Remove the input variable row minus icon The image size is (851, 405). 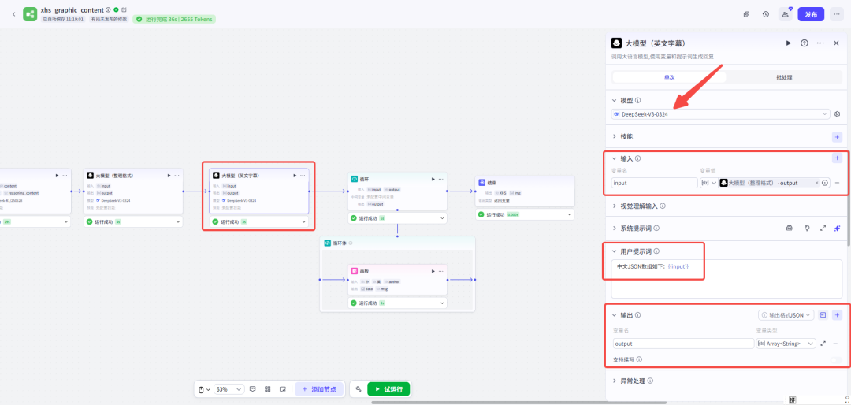point(837,183)
